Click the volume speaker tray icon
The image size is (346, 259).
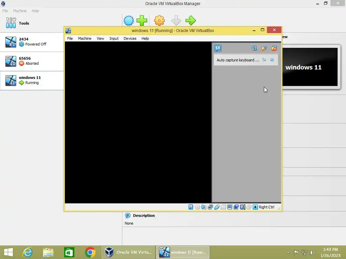(313, 252)
